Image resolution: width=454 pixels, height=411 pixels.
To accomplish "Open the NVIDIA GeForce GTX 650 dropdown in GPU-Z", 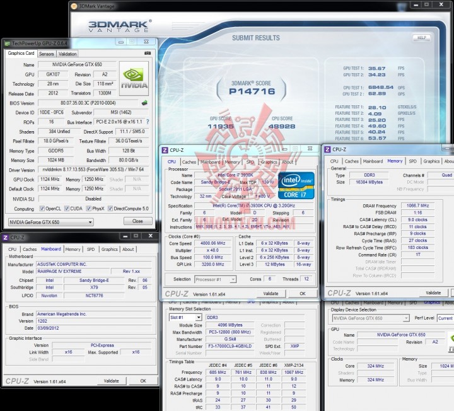I will point(50,222).
